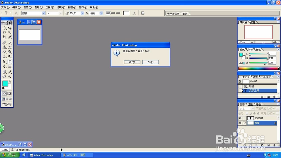This screenshot has height=158, width=281.
Task: Click 否 to cancel layer deletion
Action: pos(150,62)
